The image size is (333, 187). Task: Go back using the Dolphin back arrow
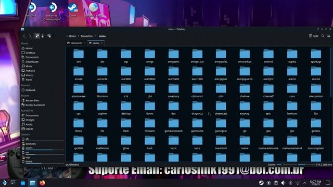click(x=24, y=36)
